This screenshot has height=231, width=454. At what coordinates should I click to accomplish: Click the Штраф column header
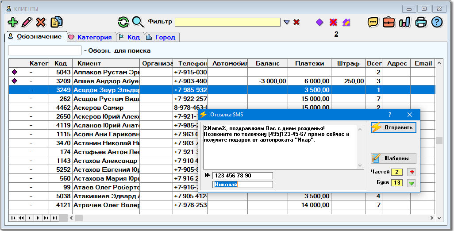(x=348, y=63)
